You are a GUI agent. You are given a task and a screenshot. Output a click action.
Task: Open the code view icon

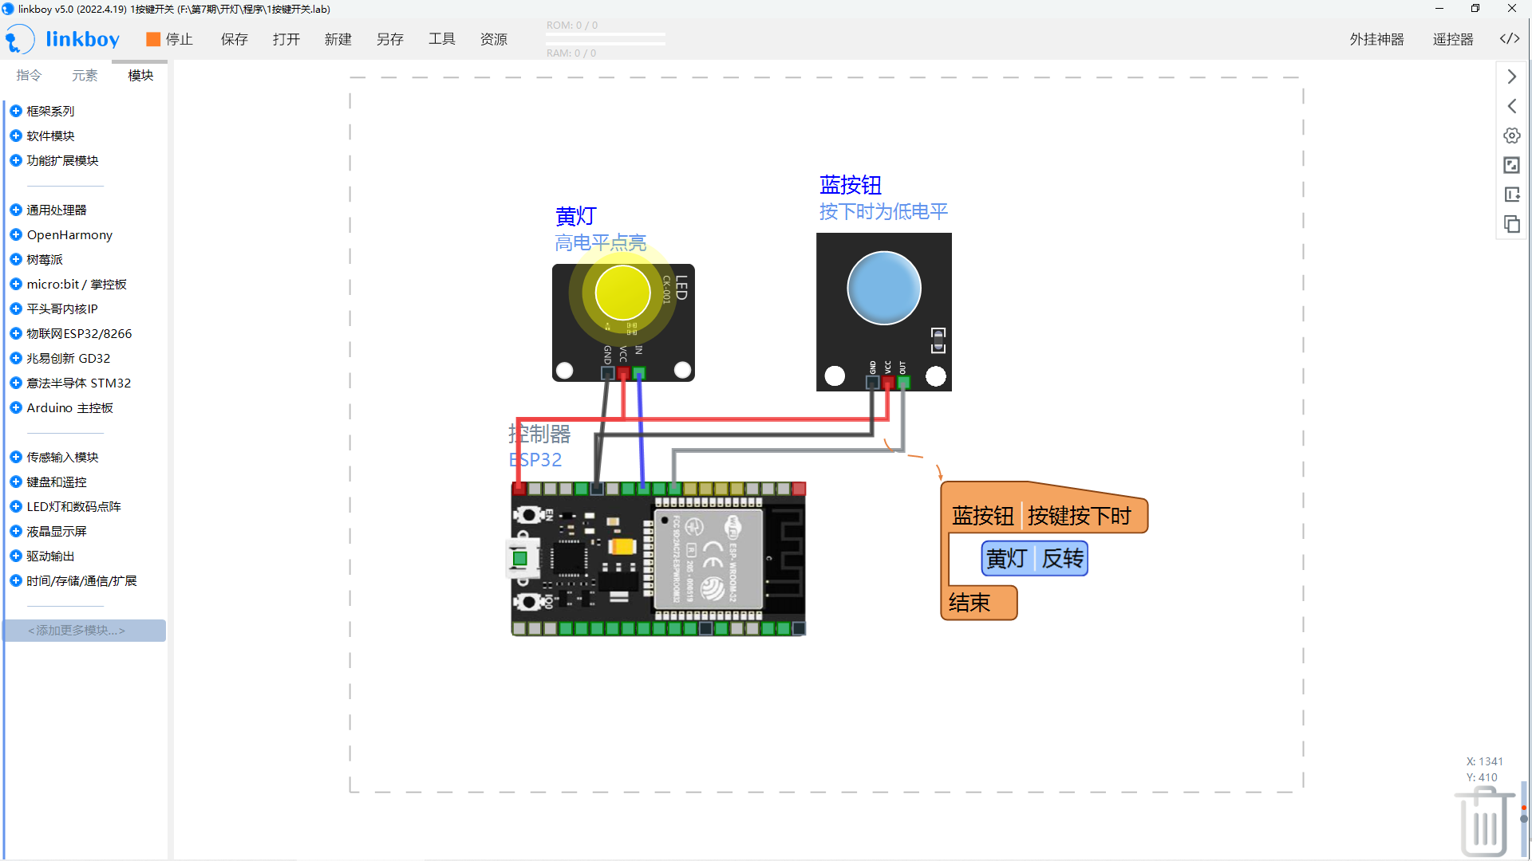(x=1509, y=39)
